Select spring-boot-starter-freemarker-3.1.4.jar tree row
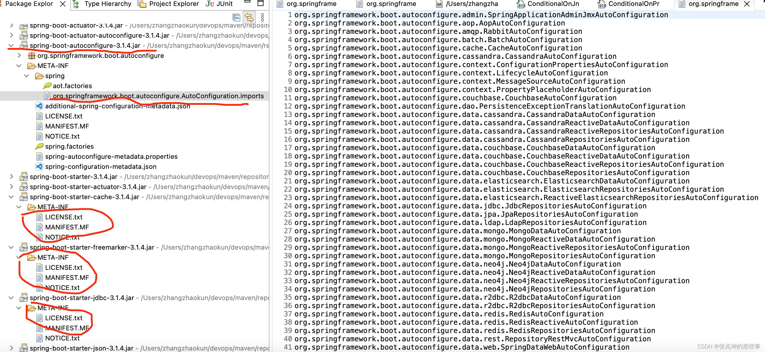 click(134, 247)
